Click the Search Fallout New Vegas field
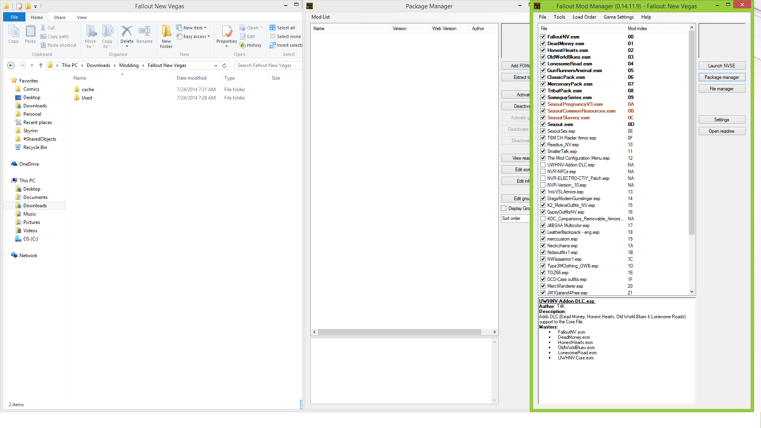761x428 pixels. 268,65
